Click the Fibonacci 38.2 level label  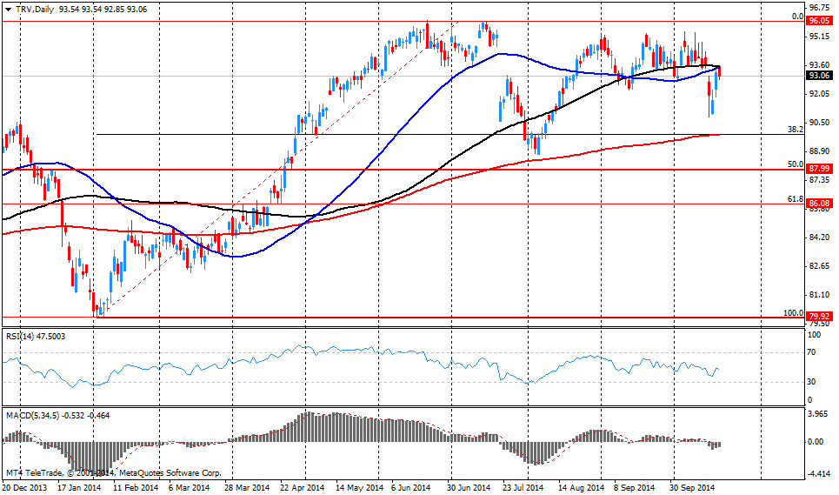pos(796,130)
